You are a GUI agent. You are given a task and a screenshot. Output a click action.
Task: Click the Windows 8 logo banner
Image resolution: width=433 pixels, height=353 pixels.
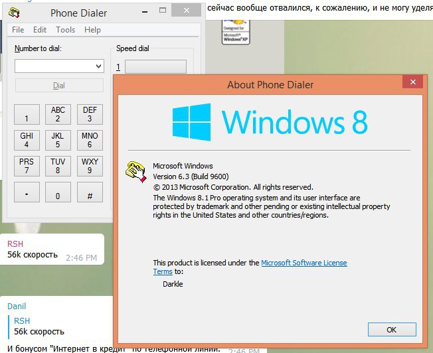click(x=270, y=122)
